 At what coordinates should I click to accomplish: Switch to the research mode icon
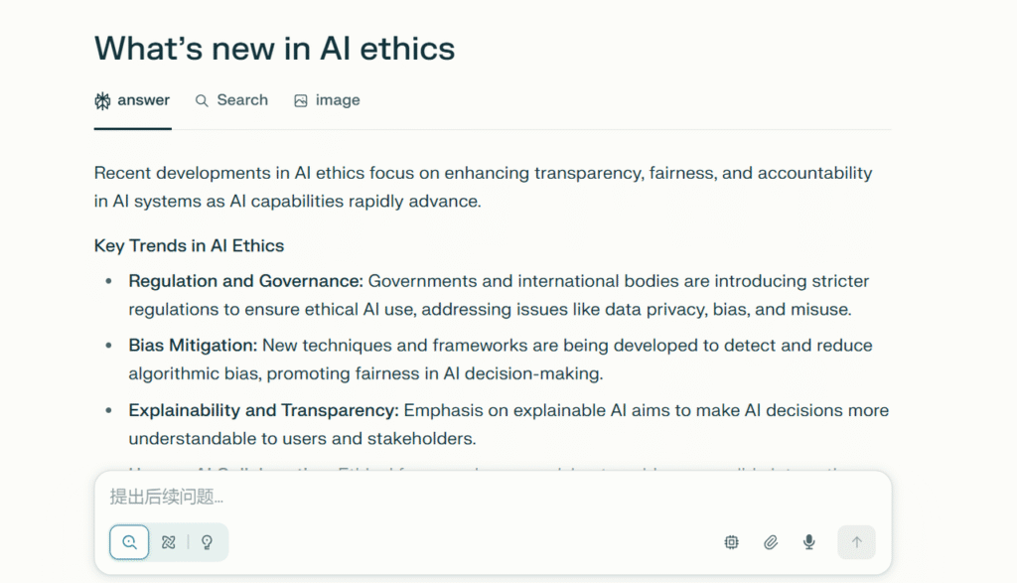(168, 542)
